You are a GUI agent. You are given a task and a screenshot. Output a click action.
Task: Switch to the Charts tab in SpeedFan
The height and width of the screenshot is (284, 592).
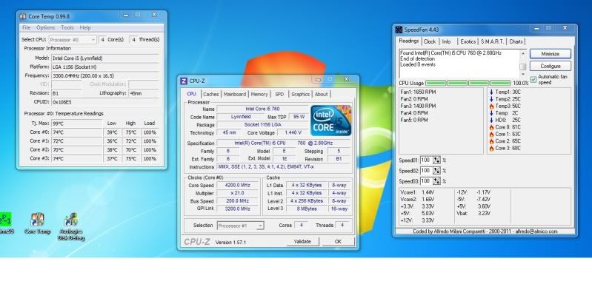[516, 41]
